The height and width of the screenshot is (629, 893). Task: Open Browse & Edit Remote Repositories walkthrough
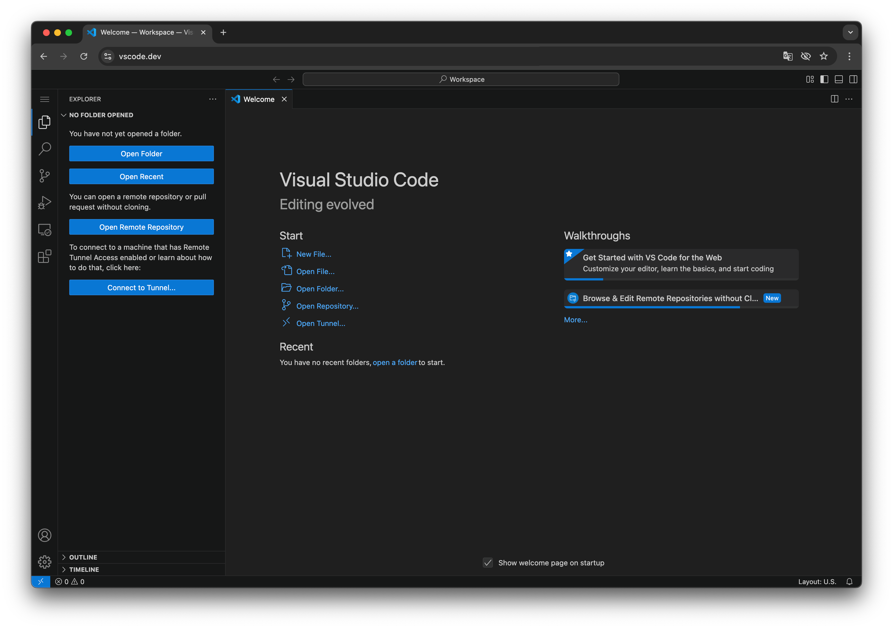[681, 299]
